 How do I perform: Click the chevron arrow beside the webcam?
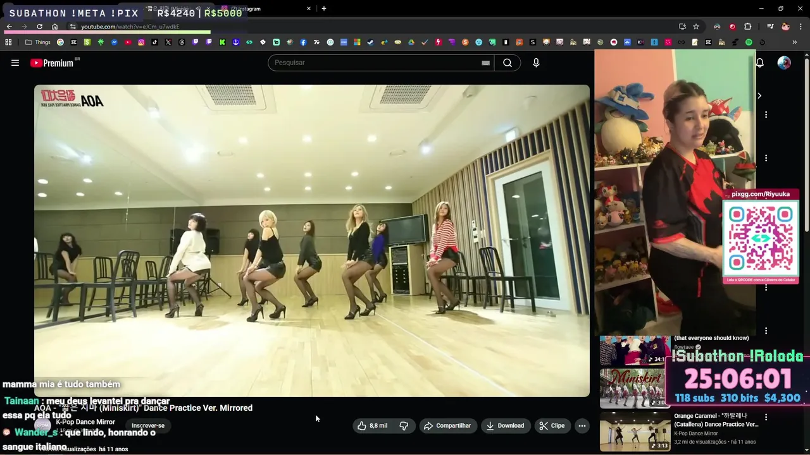[x=759, y=95]
